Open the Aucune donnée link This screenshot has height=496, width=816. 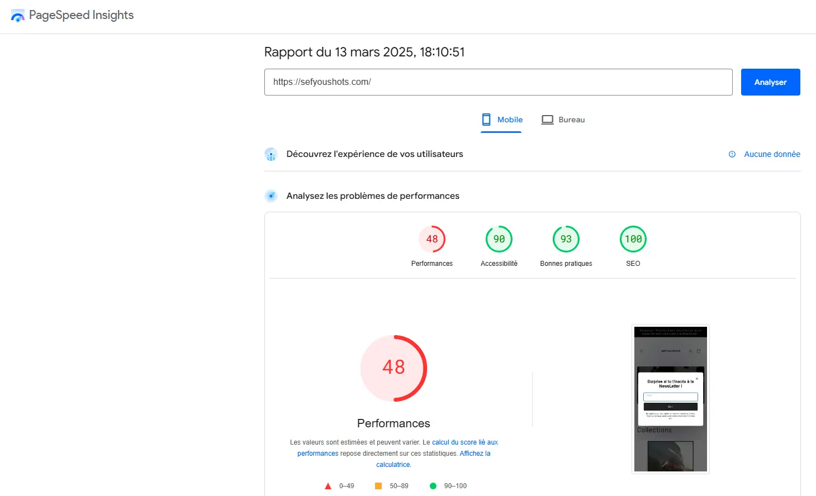click(x=772, y=154)
